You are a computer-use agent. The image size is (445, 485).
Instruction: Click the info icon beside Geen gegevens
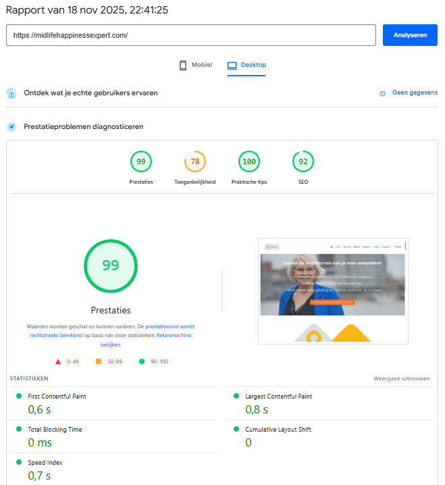click(x=383, y=93)
